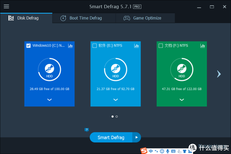
Task: Open Smart Defrag button dropdown arrow
Action: click(137, 137)
